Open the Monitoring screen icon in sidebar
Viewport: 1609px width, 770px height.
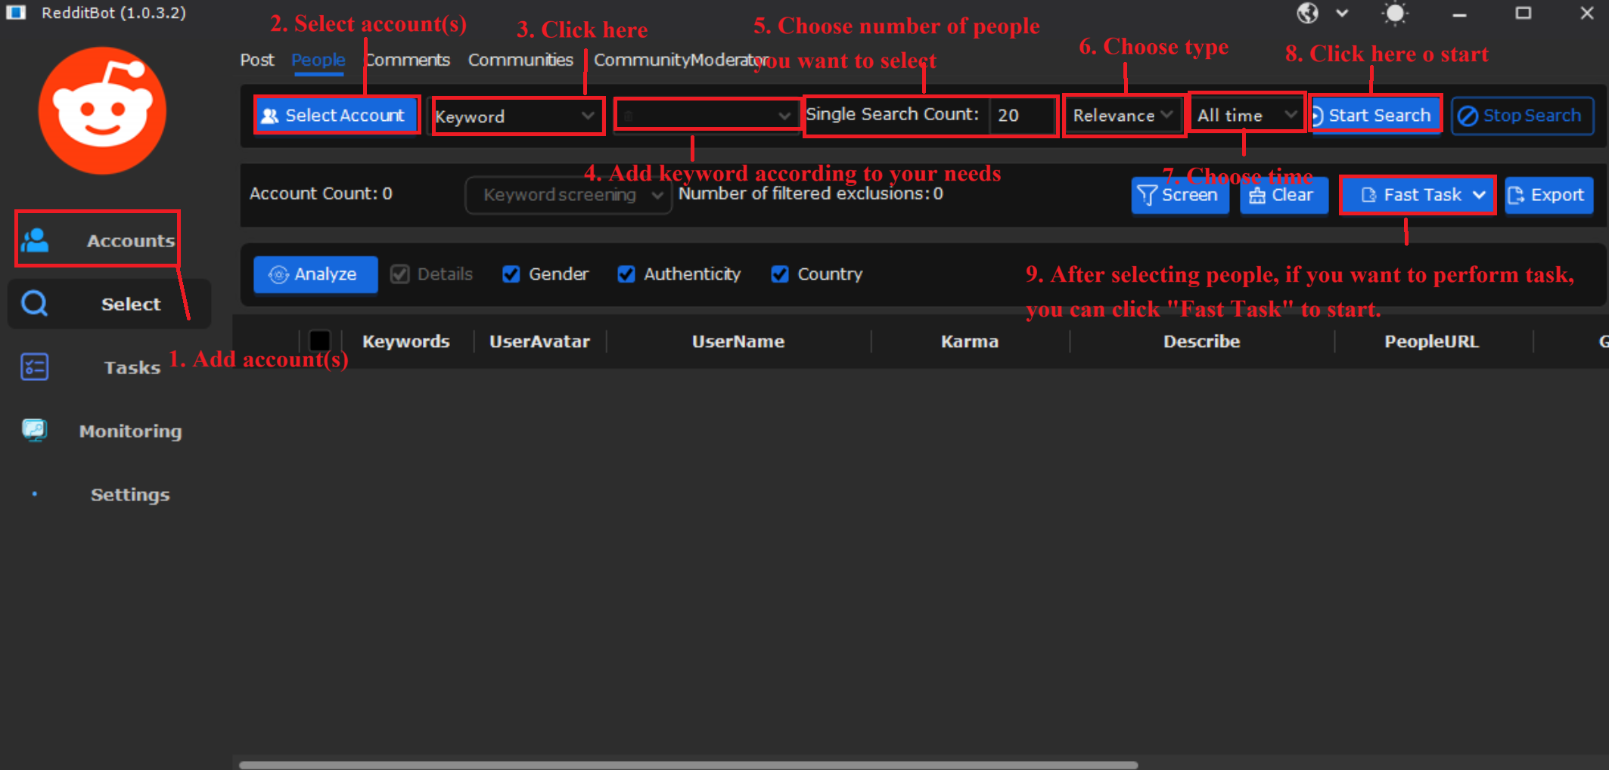pos(35,431)
